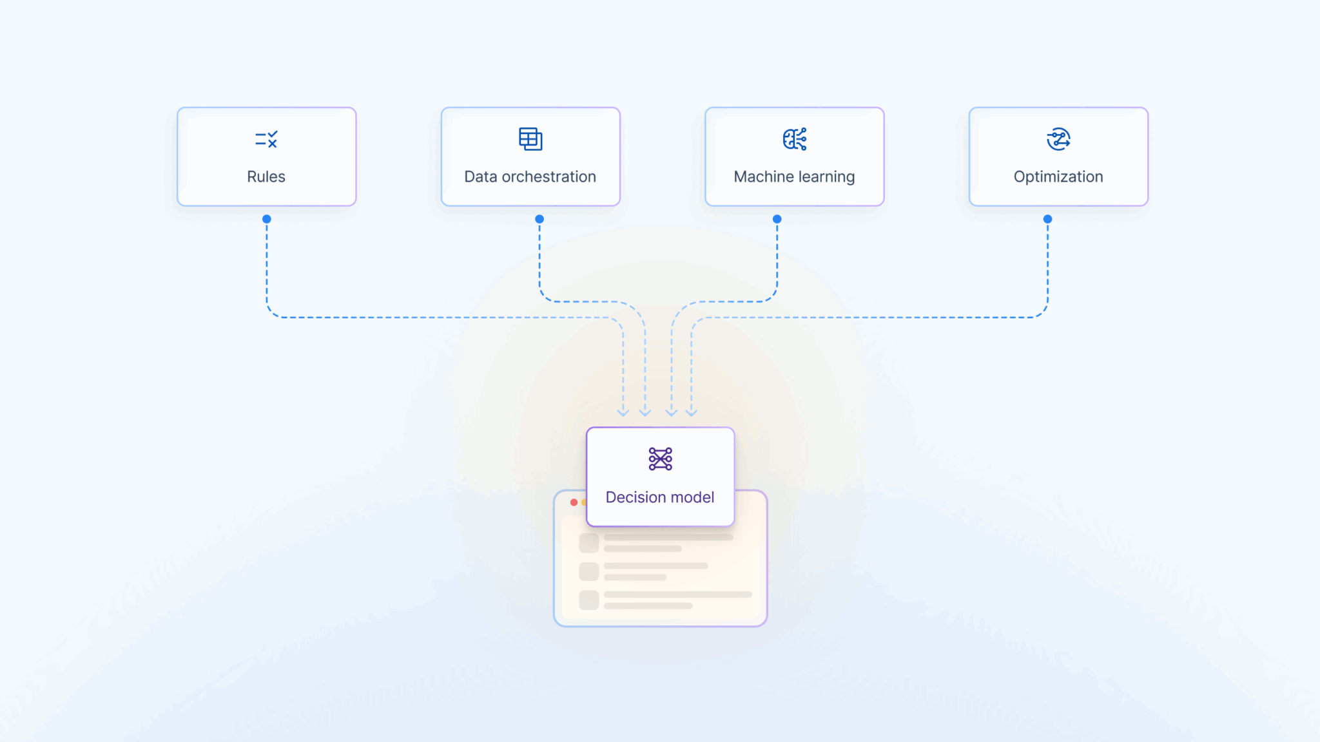Image resolution: width=1320 pixels, height=742 pixels.
Task: Click the connector dot under Optimization
Action: (1048, 219)
